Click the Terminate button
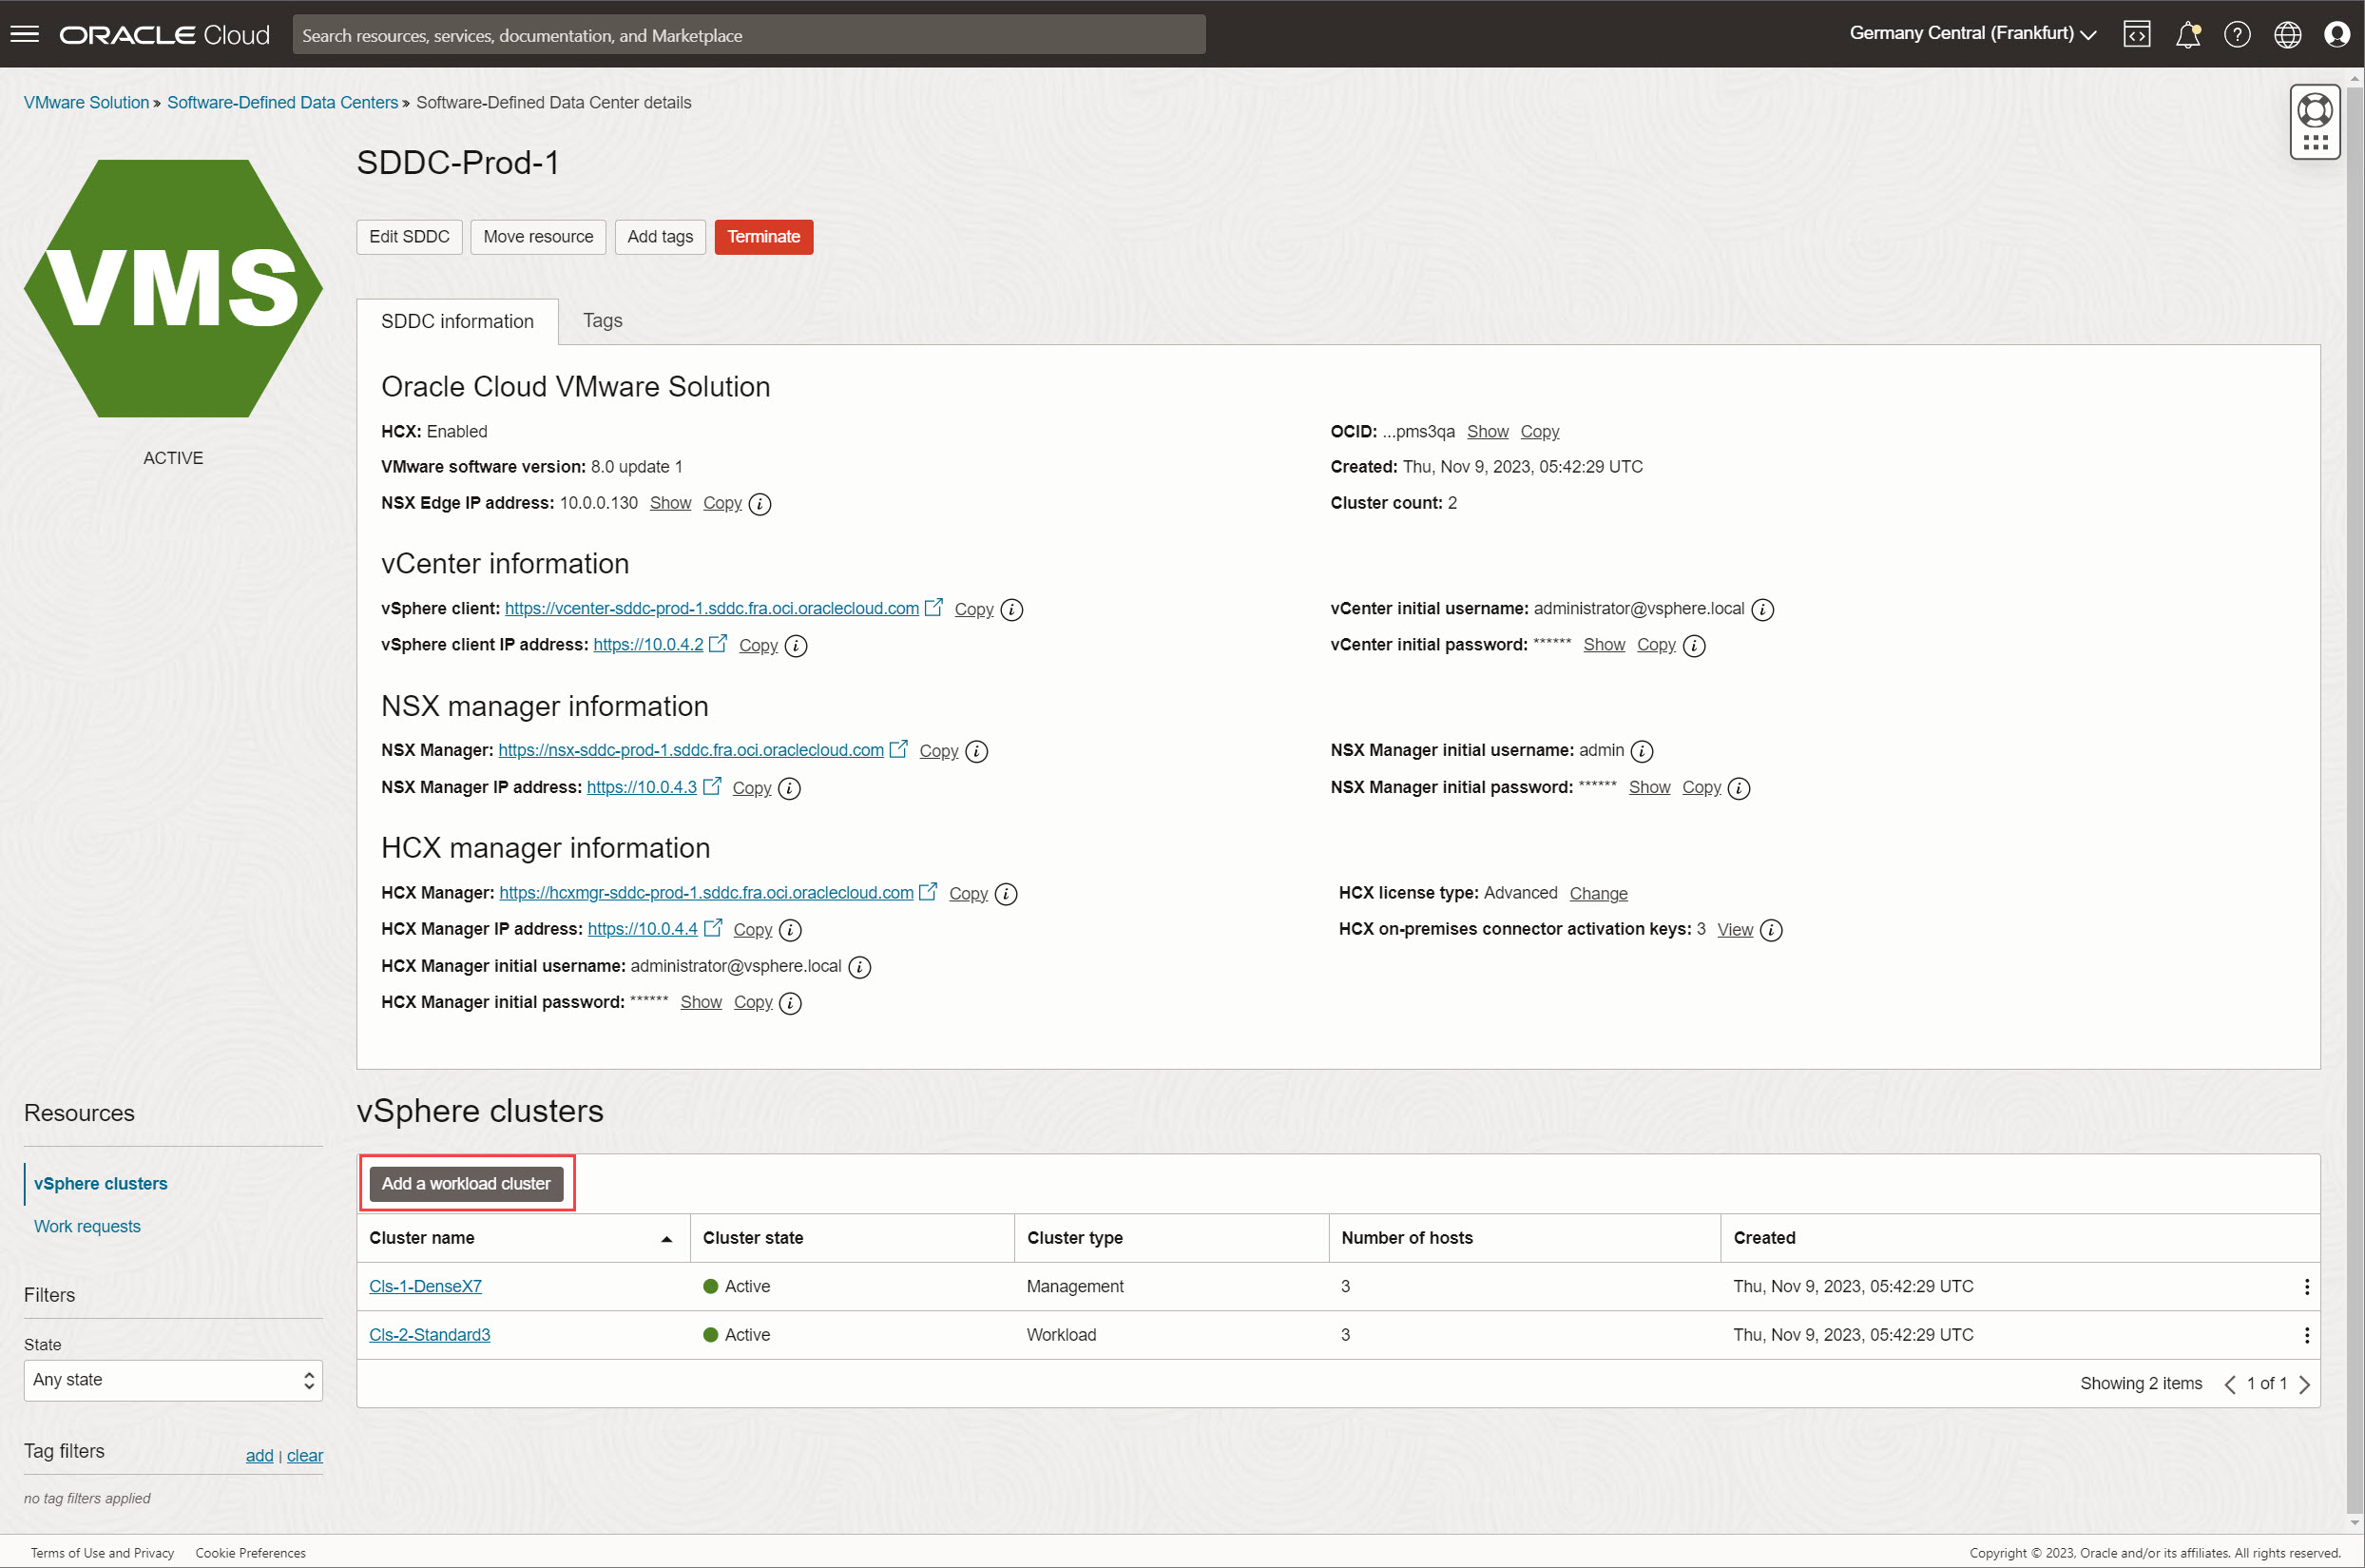Image resolution: width=2365 pixels, height=1568 pixels. pos(764,236)
